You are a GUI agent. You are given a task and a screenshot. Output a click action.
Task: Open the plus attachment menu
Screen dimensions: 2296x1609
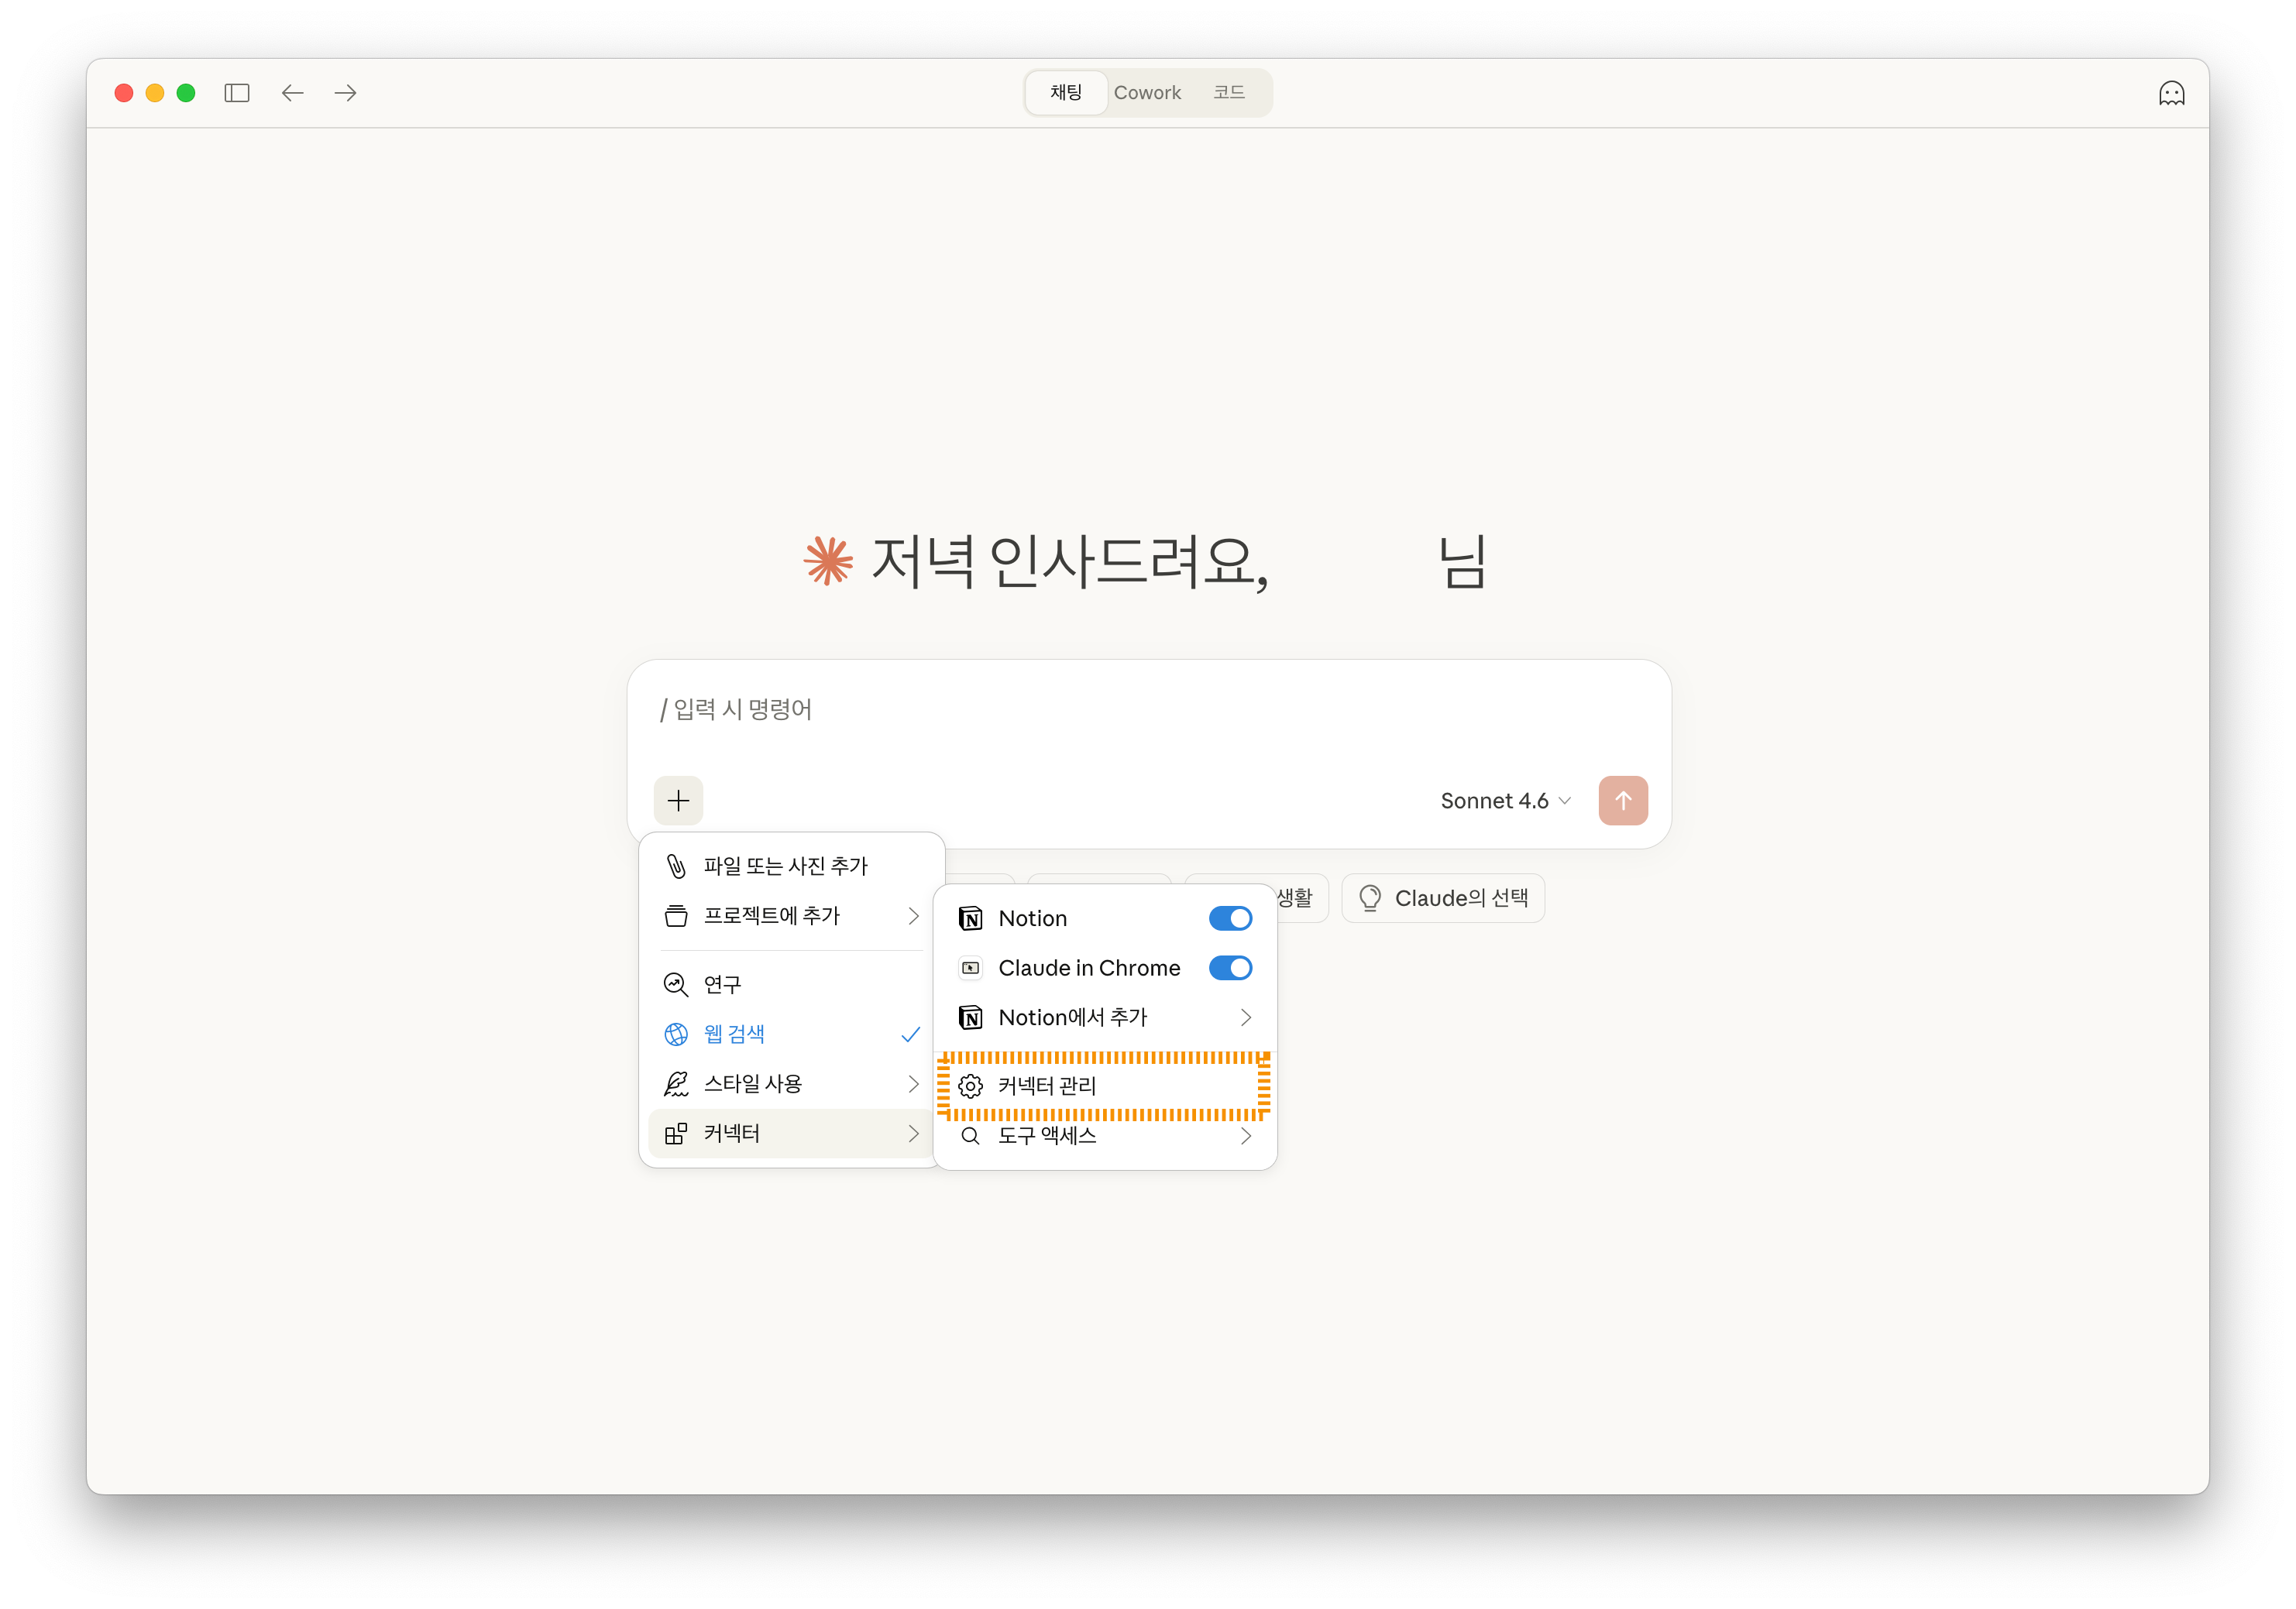pos(678,800)
